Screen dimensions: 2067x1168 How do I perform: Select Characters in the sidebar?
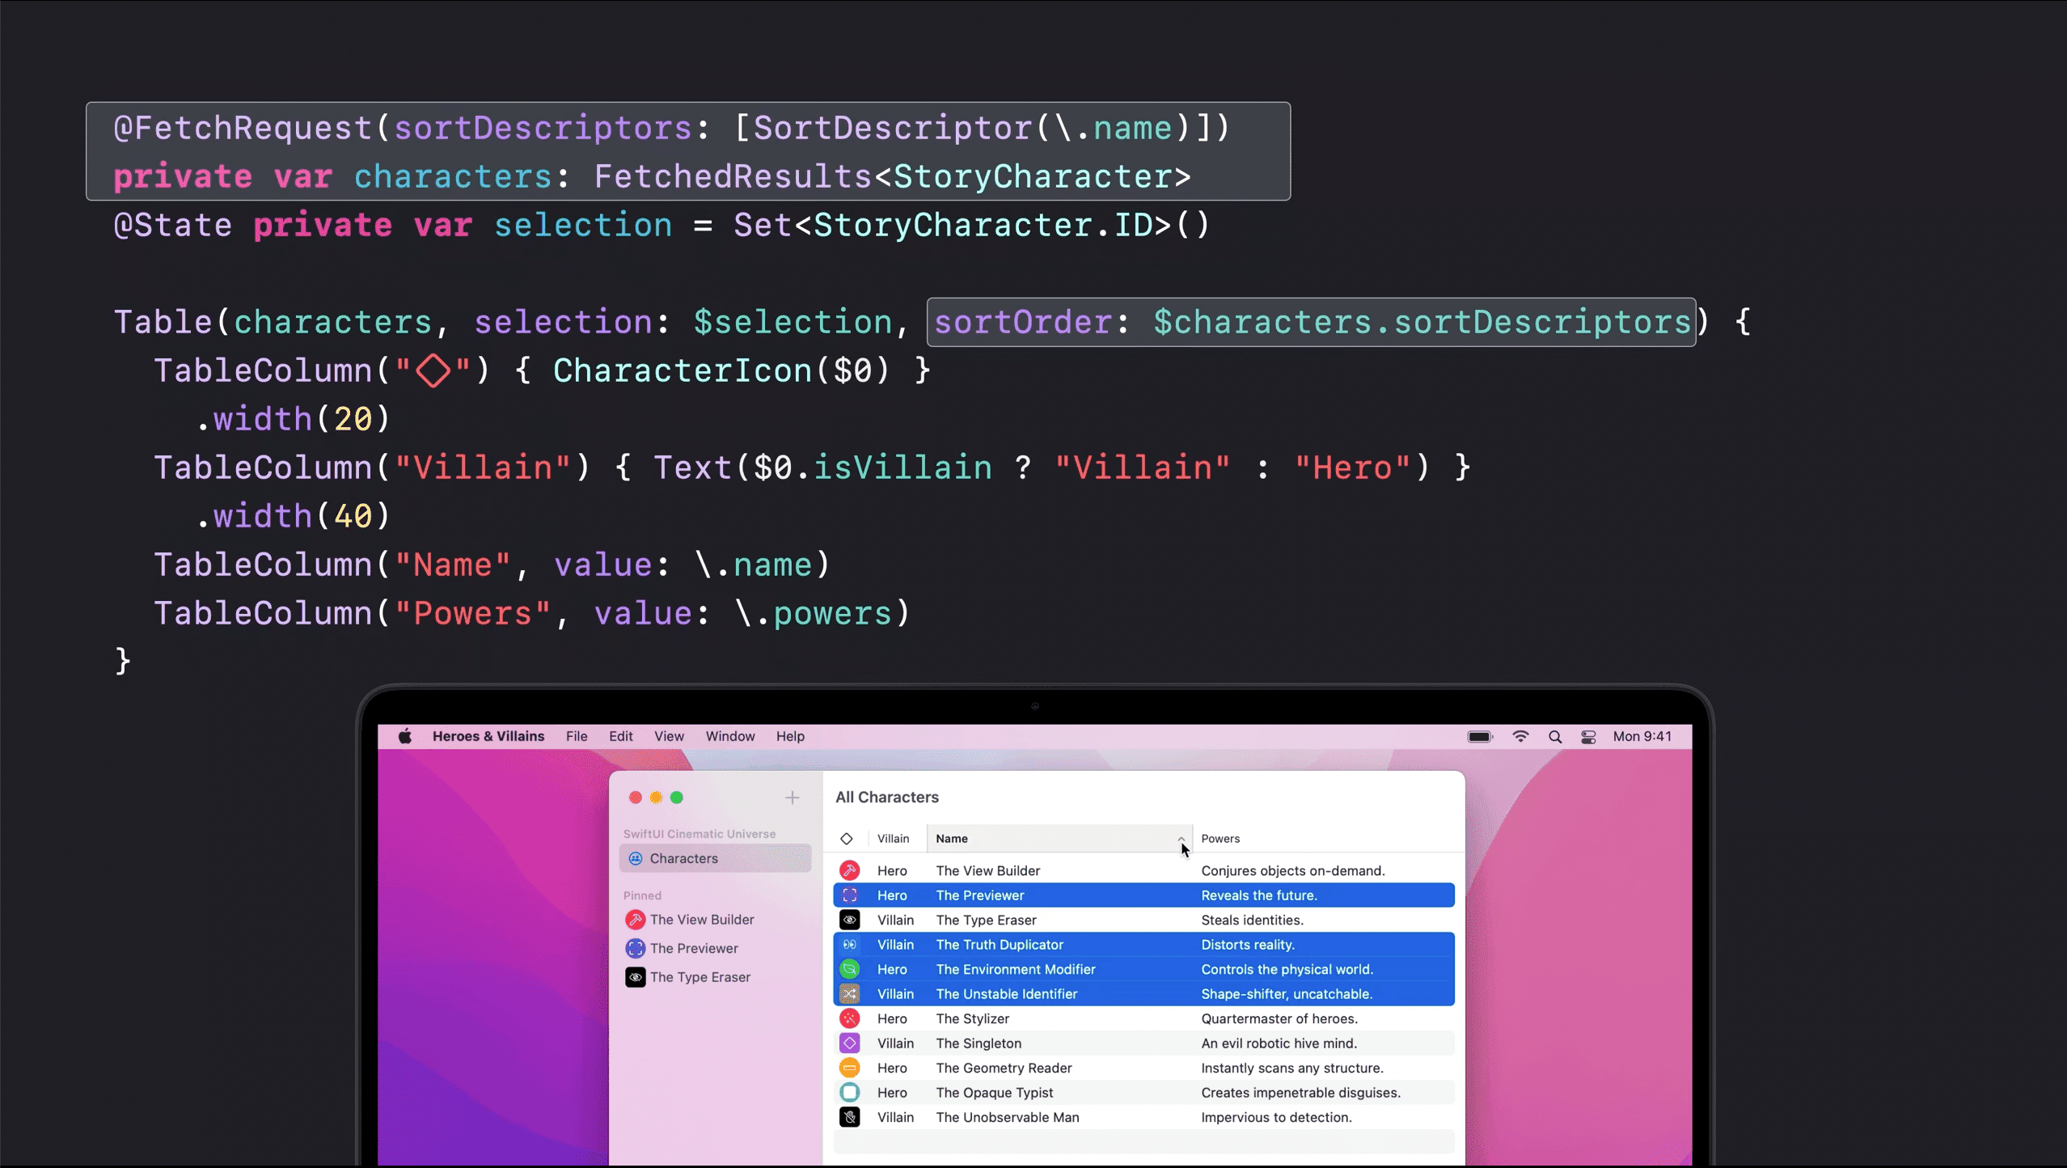pos(716,858)
